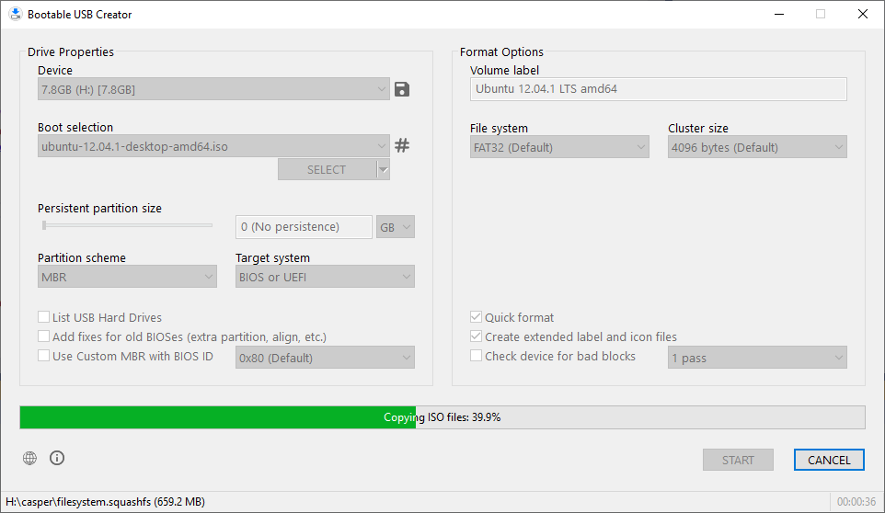Toggle Quick format checkbox
The width and height of the screenshot is (885, 513).
(477, 317)
